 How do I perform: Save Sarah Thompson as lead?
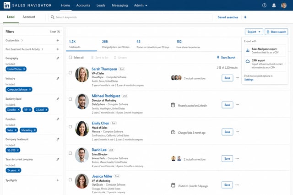(x=228, y=78)
